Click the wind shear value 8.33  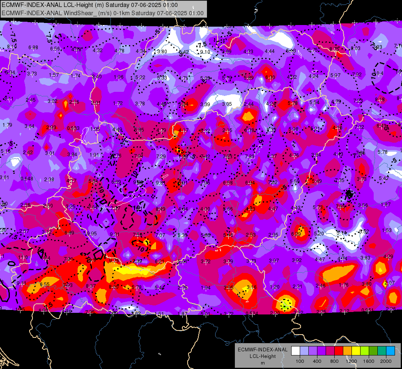tap(271, 130)
